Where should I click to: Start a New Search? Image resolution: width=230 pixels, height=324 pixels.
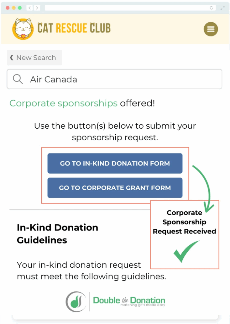[34, 58]
